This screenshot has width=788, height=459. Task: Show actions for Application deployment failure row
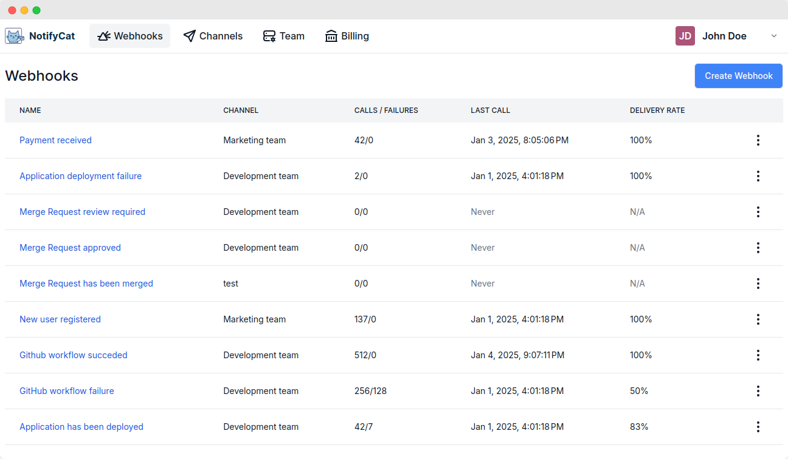758,176
